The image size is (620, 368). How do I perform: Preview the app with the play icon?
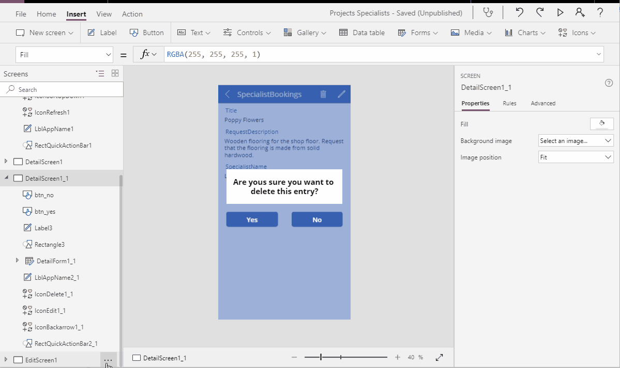pos(560,12)
